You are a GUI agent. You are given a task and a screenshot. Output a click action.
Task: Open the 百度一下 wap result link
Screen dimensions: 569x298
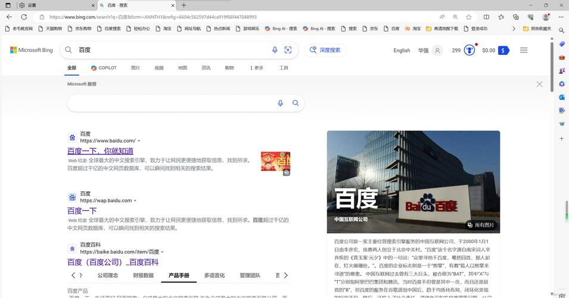pyautogui.click(x=82, y=211)
